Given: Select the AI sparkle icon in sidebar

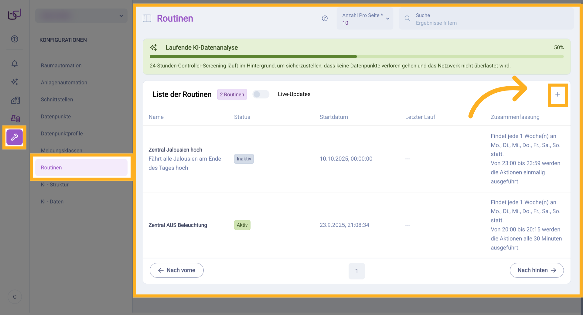Looking at the screenshot, I should pos(15,82).
